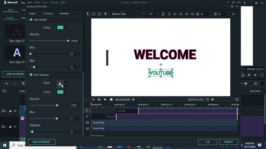Screen dimensions: 266x149
Task: Click redo icon in the main Filmora window
Action: pos(15,84)
